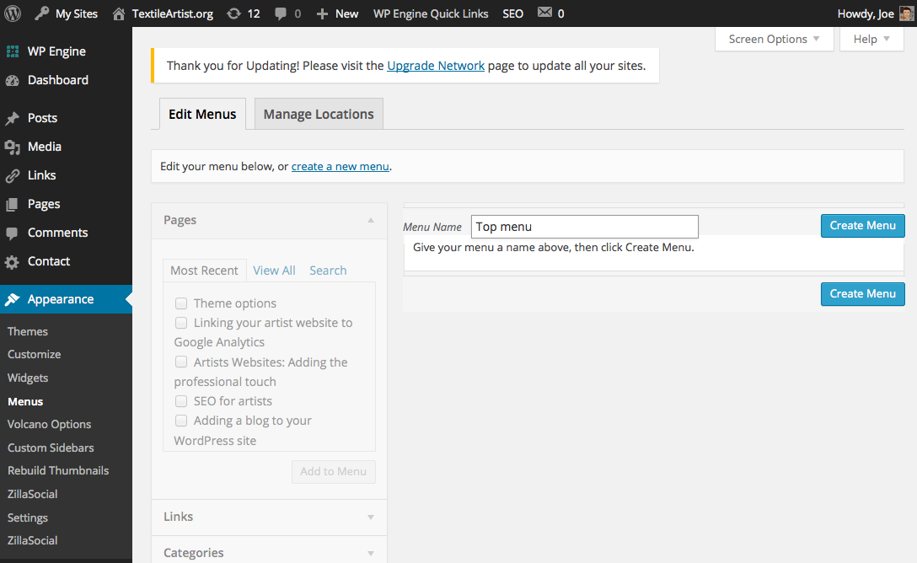This screenshot has height=563, width=917.
Task: Click the Posts pushpin icon
Action: [x=13, y=119]
